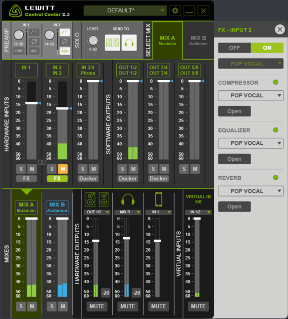
Task: Open the equalizer preset dropdown
Action: click(x=251, y=143)
